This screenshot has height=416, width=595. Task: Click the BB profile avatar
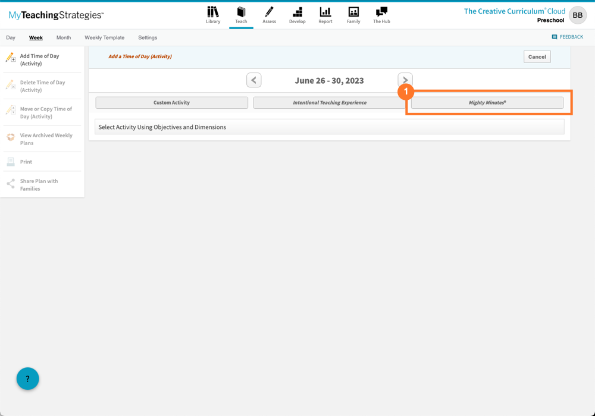click(577, 15)
